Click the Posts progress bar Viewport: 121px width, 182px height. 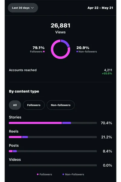tap(53, 151)
